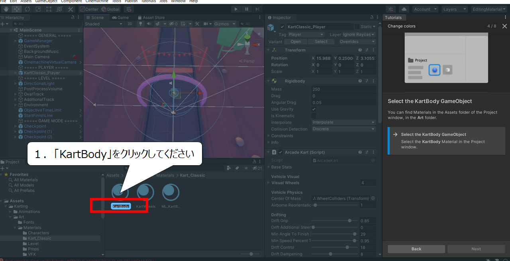
Task: Open the Collab status icon
Action: pyautogui.click(x=391, y=9)
